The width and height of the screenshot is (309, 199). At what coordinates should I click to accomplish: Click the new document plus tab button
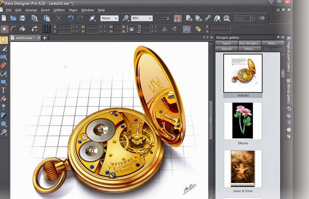tap(45, 38)
